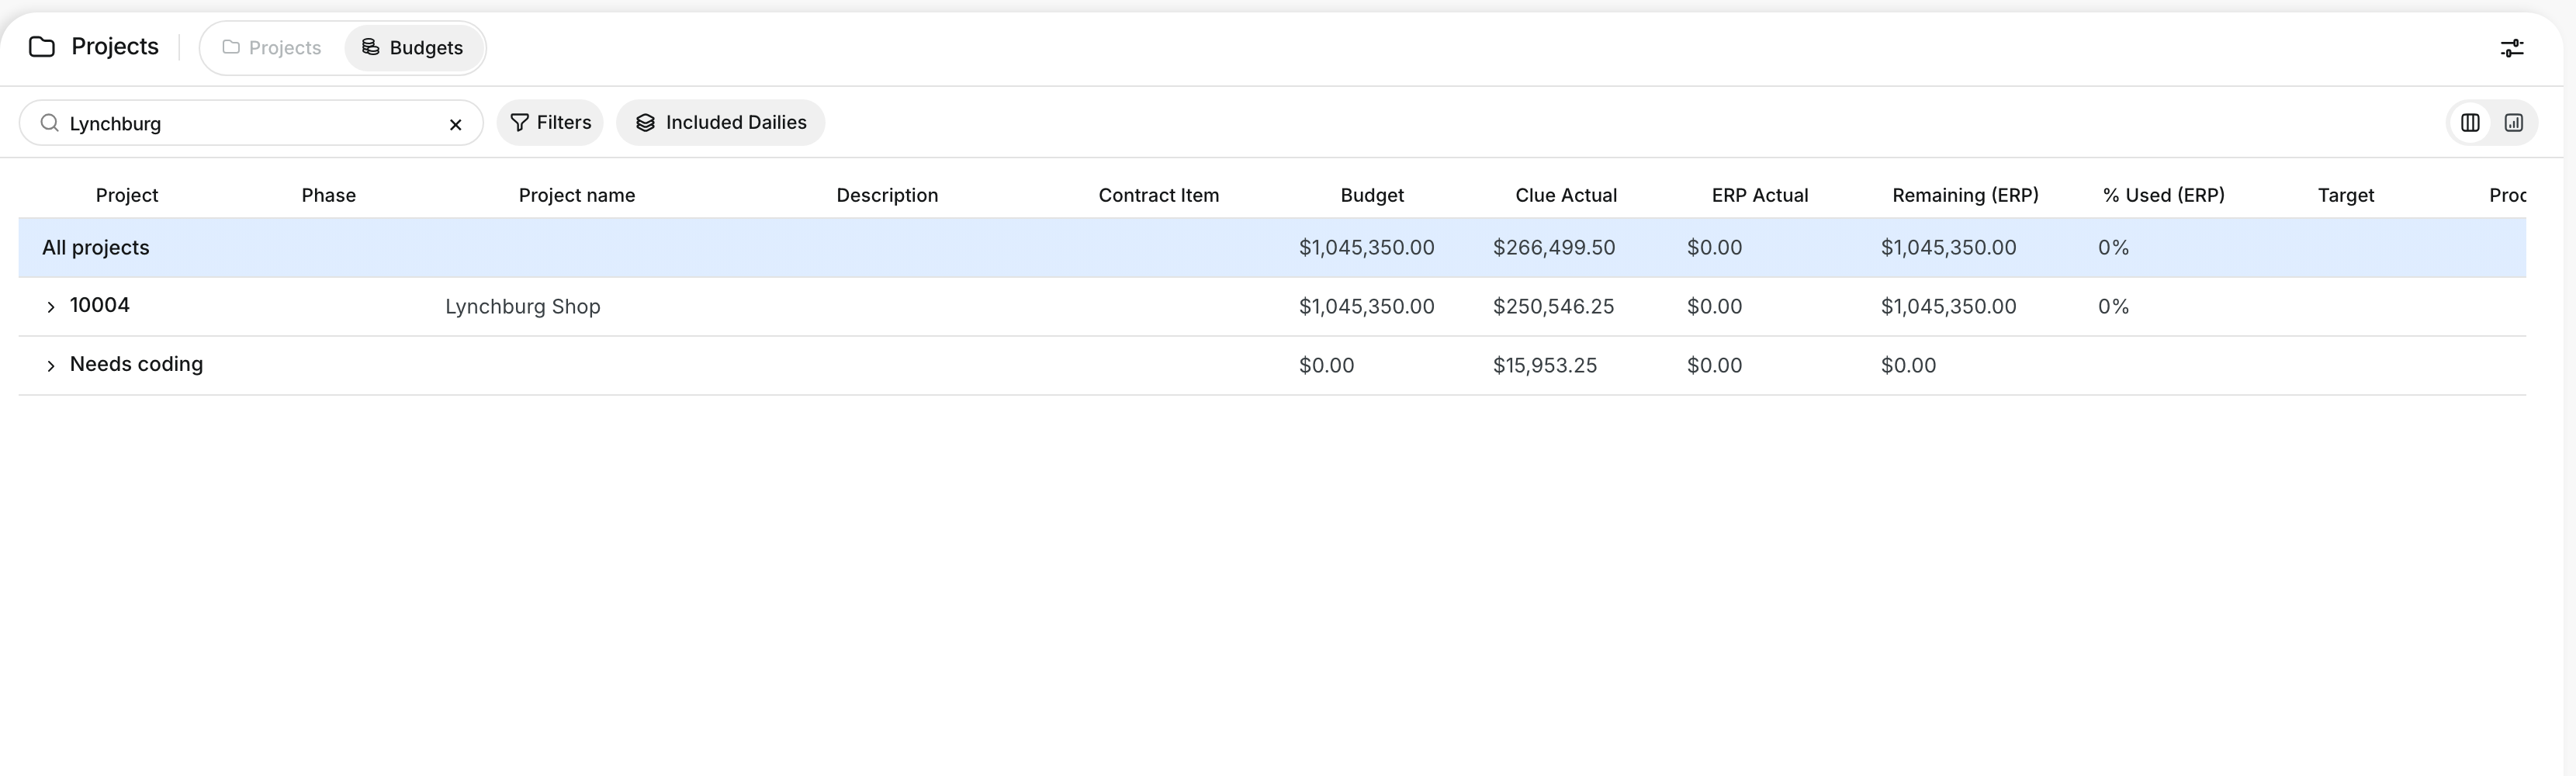Viewport: 2576px width, 776px height.
Task: Select the All projects row label
Action: click(x=96, y=247)
